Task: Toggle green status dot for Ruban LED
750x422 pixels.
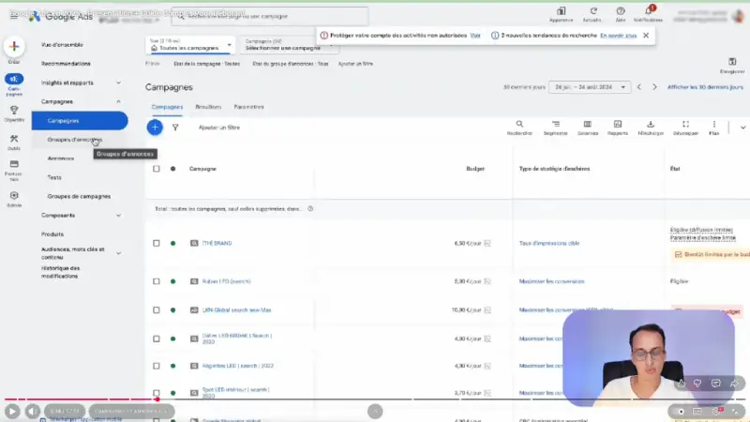Action: [173, 281]
